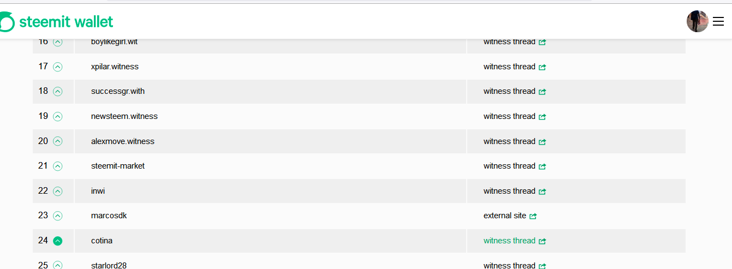Click the upvote circle for alexmove.witness

58,141
